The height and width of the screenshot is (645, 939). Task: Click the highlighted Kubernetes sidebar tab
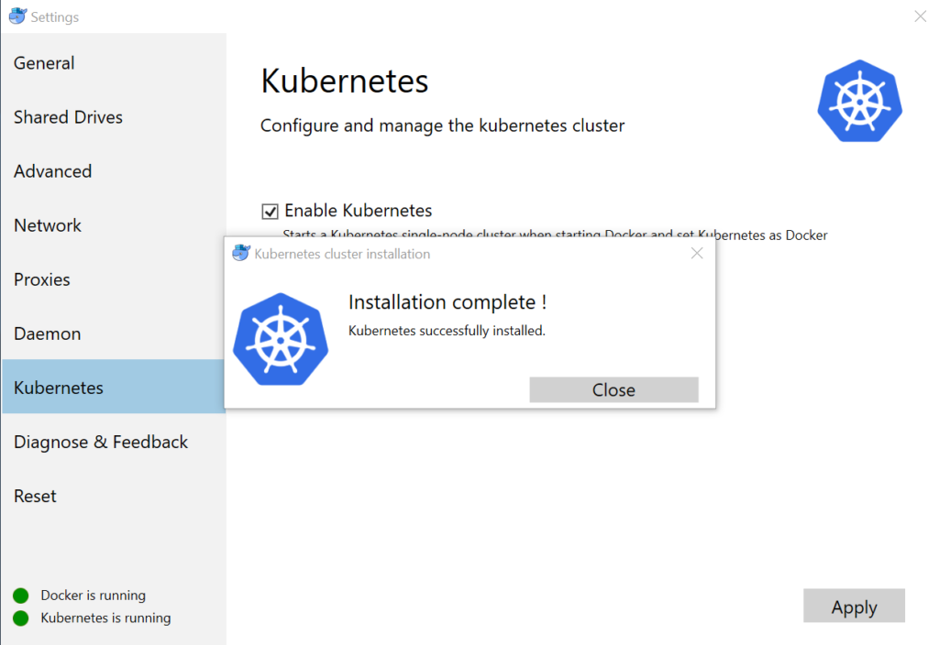point(59,388)
